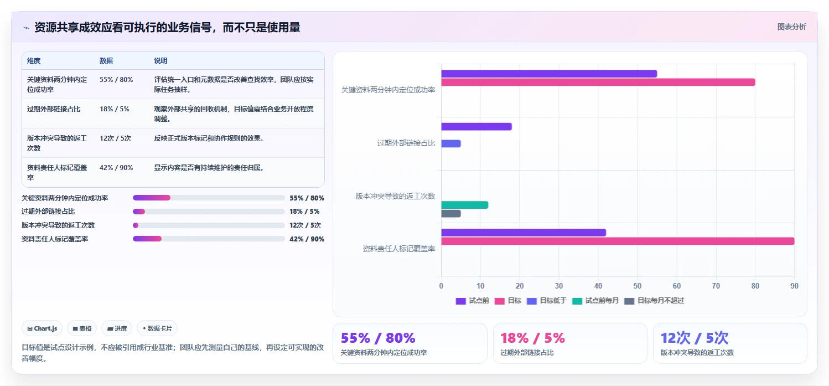Click the 18% / 5% table cell

pyautogui.click(x=115, y=109)
